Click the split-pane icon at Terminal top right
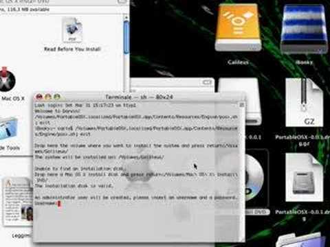The width and height of the screenshot is (330, 247). coord(241,105)
